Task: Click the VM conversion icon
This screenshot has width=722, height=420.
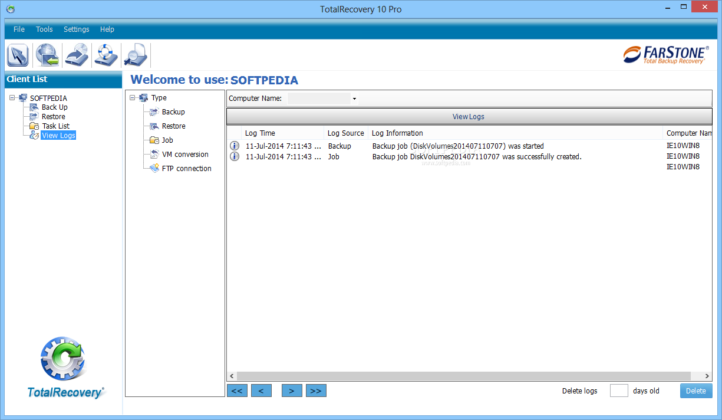Action: coord(154,155)
